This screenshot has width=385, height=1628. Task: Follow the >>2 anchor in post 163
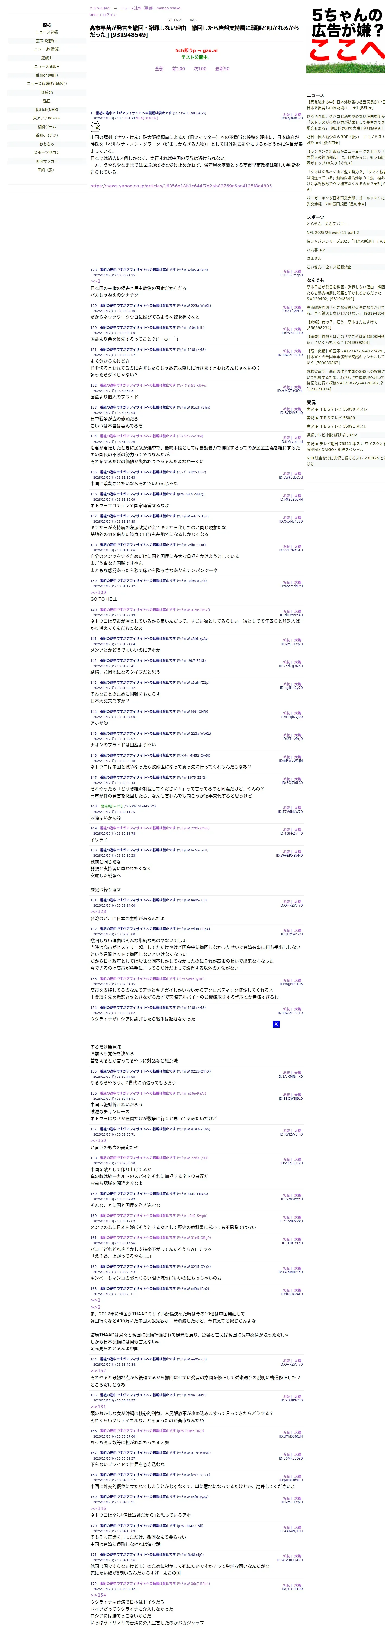[x=95, y=1307]
